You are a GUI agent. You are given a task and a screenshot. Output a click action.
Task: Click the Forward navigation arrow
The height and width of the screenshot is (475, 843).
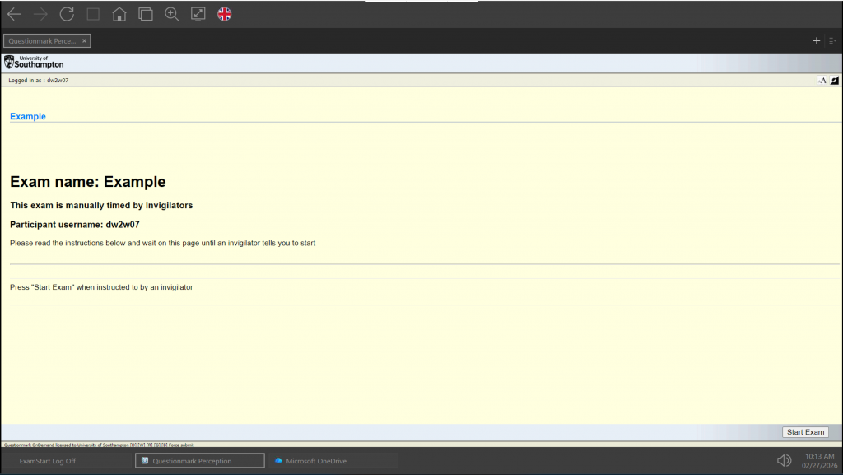40,14
